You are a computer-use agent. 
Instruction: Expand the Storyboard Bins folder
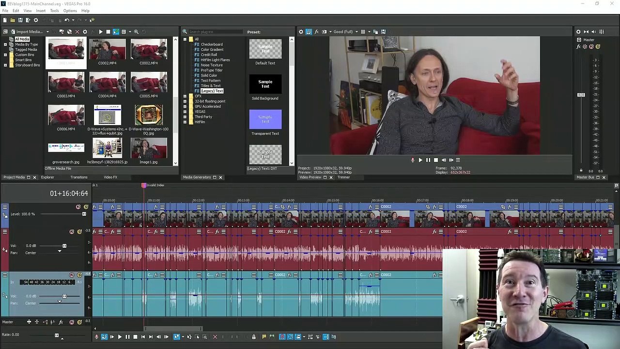(x=5, y=65)
